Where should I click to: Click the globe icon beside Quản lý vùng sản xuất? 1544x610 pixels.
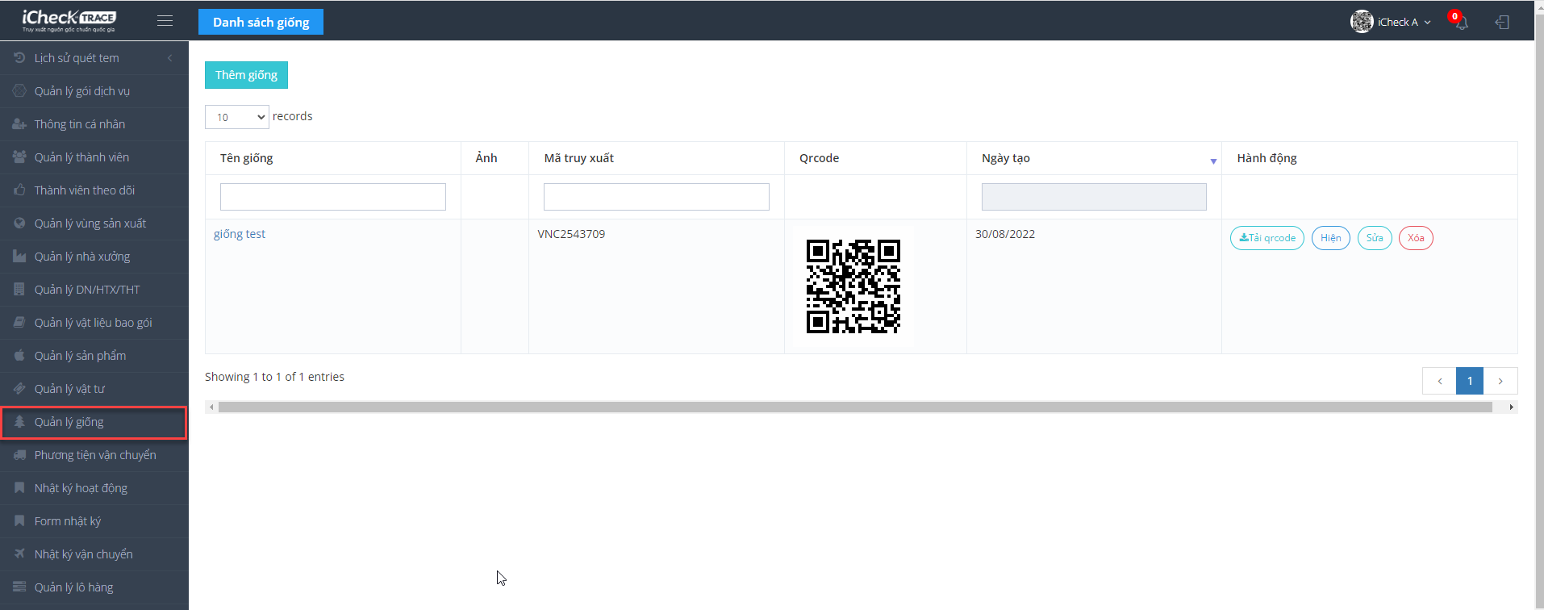[x=19, y=223]
